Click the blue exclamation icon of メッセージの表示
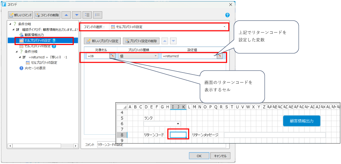The height and width of the screenshot is (164, 341). point(21,68)
